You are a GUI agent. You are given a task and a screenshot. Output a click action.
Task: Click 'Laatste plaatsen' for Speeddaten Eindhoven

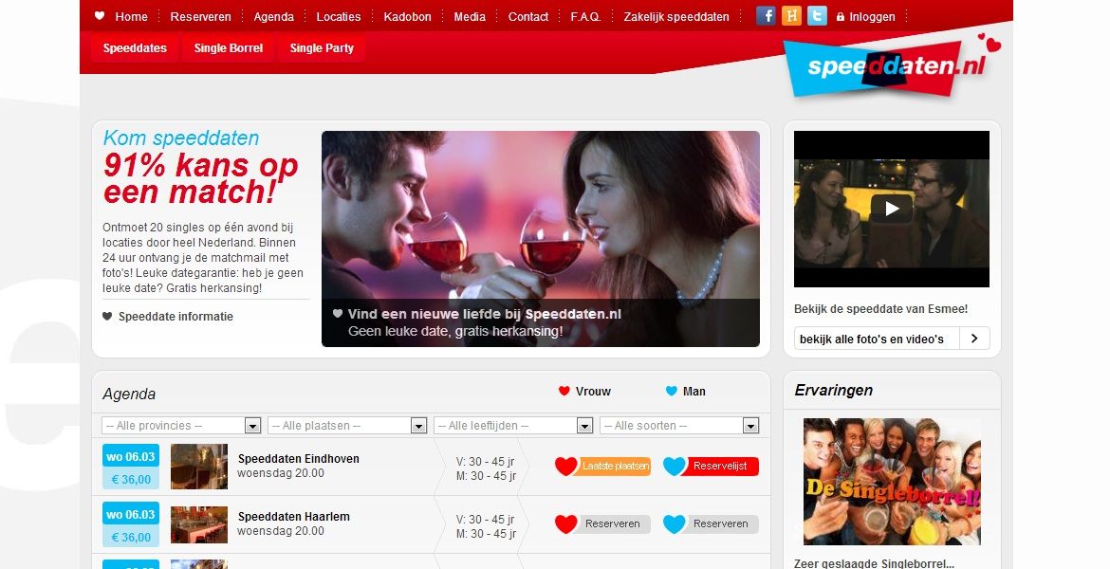[603, 467]
